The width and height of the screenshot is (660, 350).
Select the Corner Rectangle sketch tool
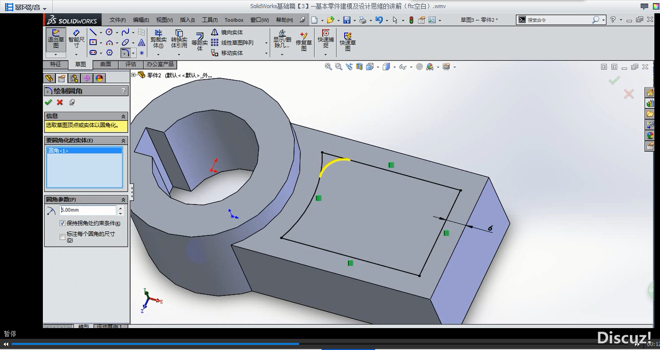point(93,43)
